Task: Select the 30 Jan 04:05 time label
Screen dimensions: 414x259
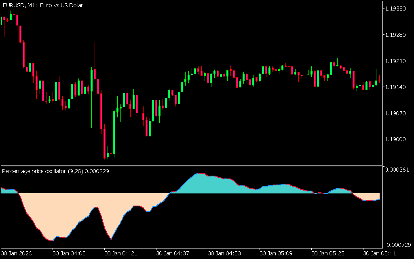Action: pyautogui.click(x=69, y=253)
